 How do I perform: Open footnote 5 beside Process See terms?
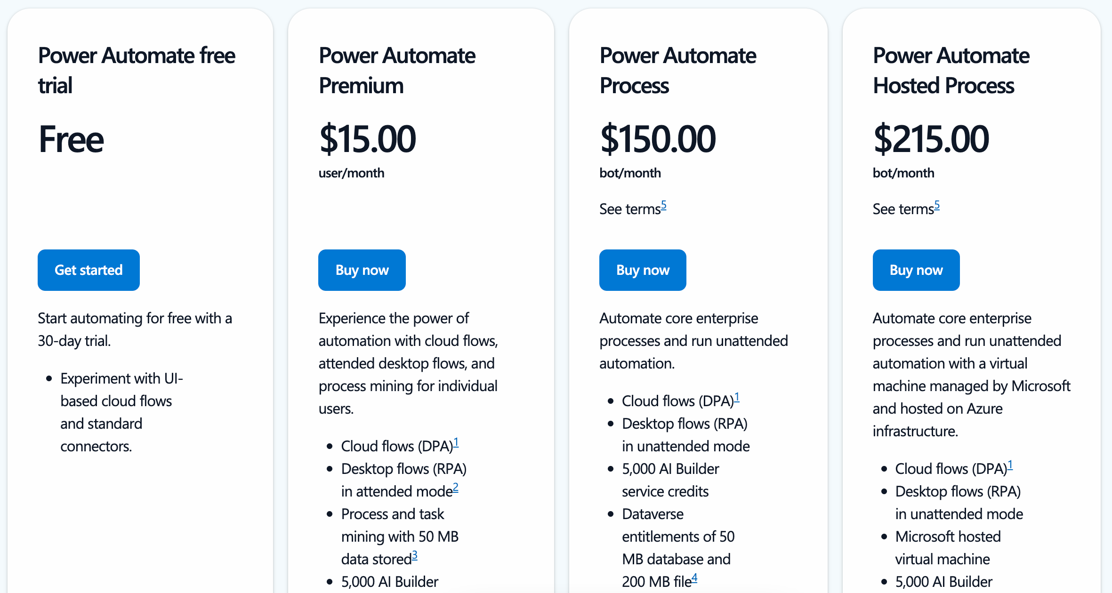[x=663, y=205]
